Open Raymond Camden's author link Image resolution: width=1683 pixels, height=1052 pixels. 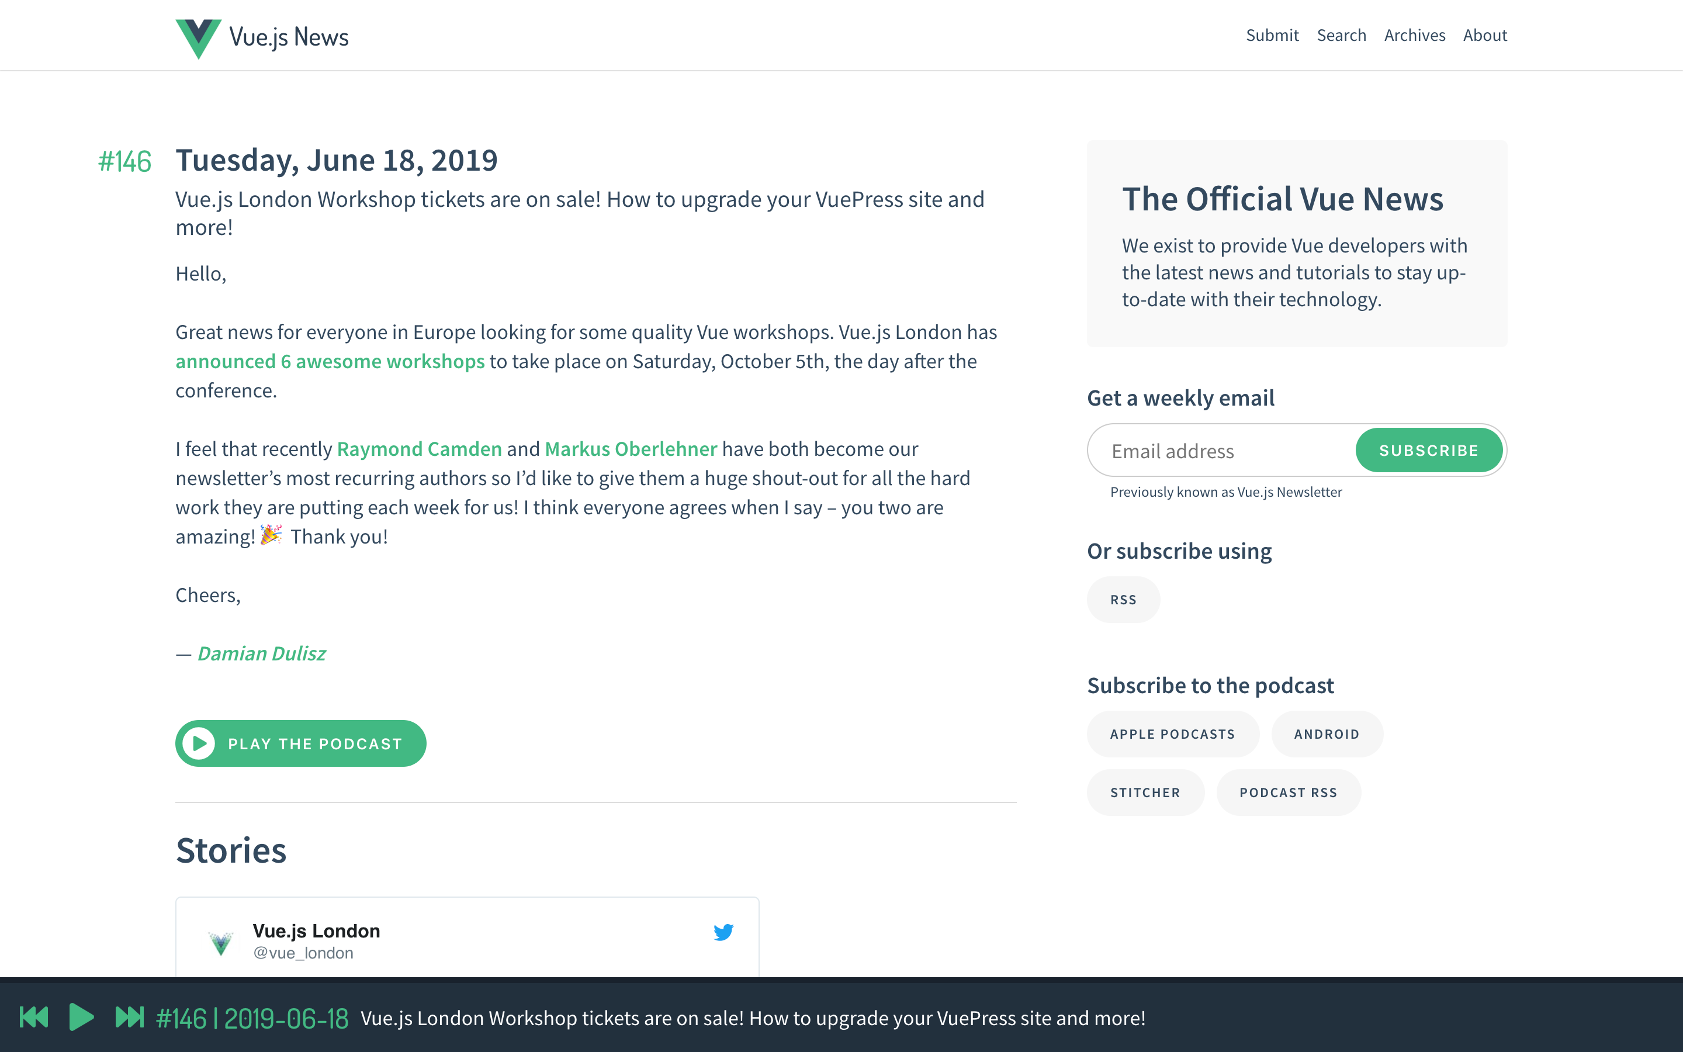pyautogui.click(x=420, y=449)
